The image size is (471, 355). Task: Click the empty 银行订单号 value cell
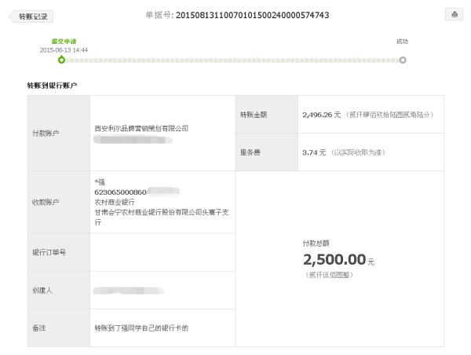[162, 252]
